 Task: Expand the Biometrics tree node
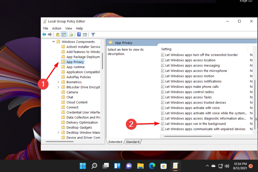(58, 82)
